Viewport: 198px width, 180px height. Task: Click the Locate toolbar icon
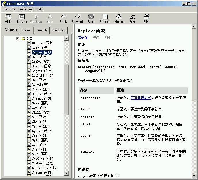click(x=22, y=18)
